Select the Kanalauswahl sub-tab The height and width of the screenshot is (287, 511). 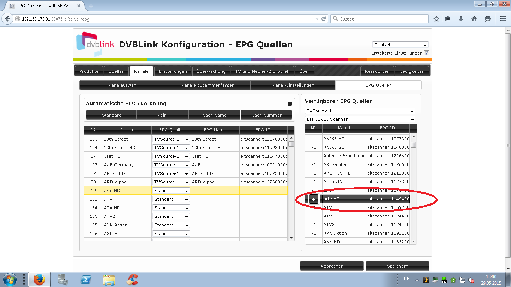tap(123, 85)
